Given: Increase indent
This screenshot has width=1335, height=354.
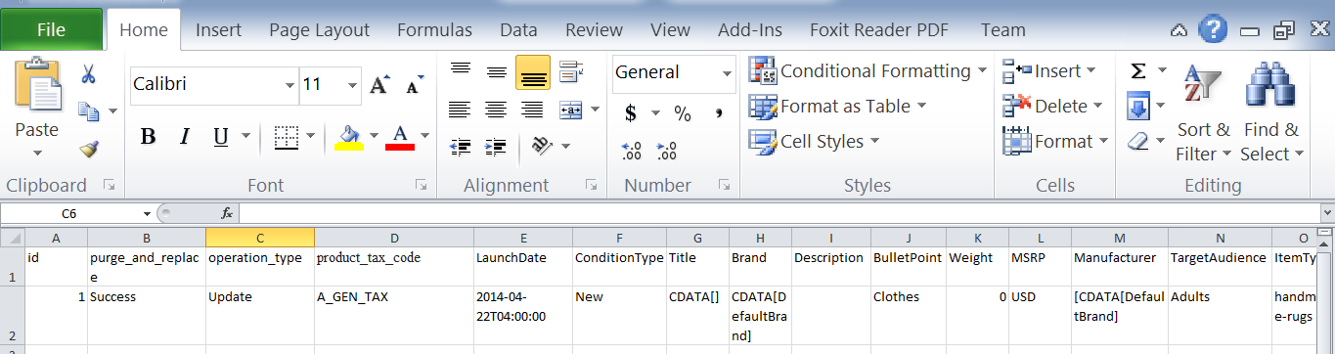Looking at the screenshot, I should click(x=497, y=147).
